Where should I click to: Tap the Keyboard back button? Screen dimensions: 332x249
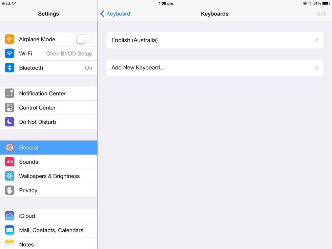click(115, 14)
